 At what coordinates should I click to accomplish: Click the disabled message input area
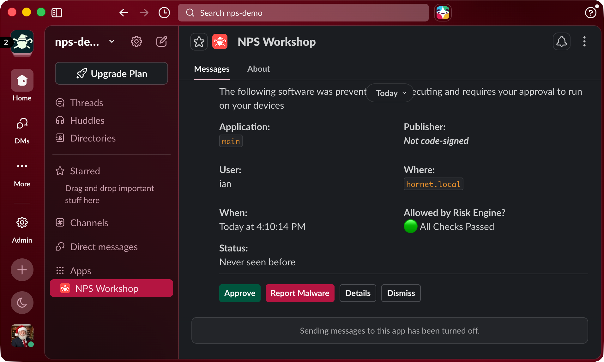(x=390, y=330)
